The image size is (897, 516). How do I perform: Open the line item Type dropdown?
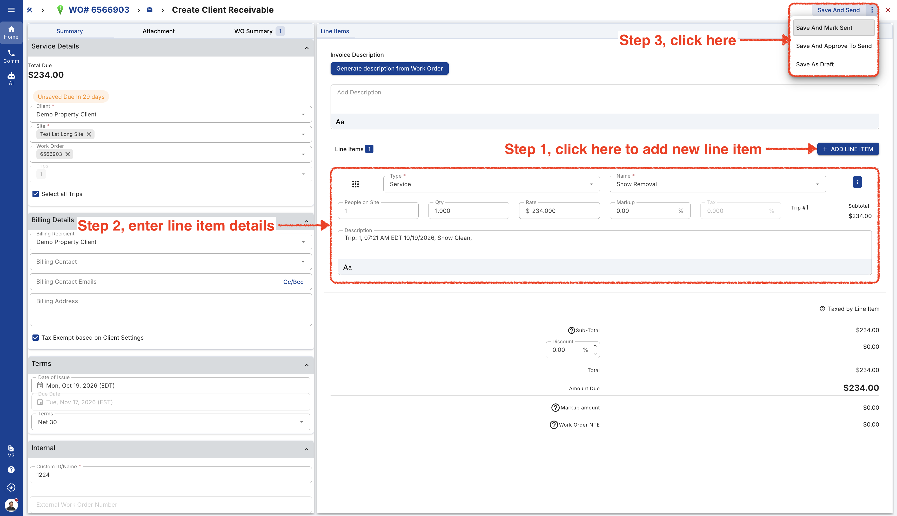tap(491, 184)
